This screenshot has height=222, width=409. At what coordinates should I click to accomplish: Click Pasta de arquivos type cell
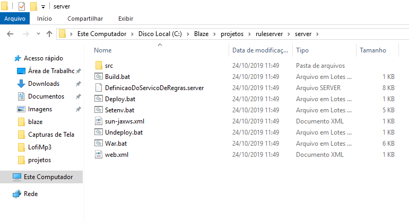coord(320,66)
